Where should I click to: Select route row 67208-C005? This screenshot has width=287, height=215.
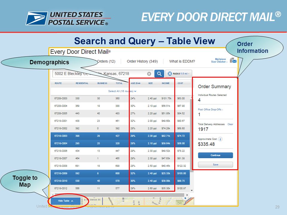point(120,113)
